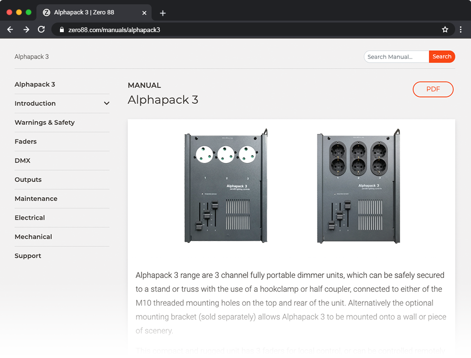Expand the Introduction section chevron
The width and height of the screenshot is (471, 358).
106,104
